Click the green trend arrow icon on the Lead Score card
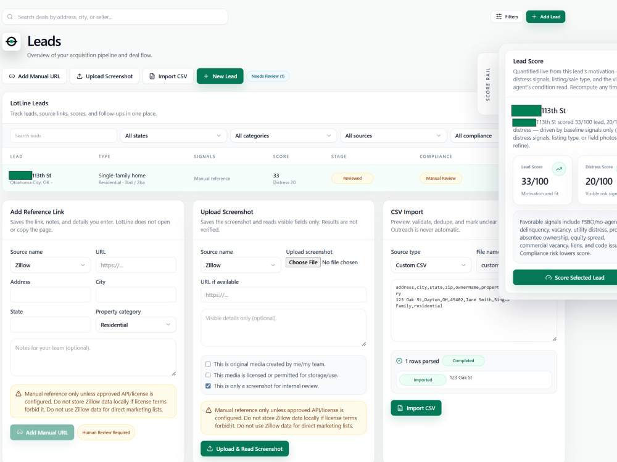 (x=559, y=169)
